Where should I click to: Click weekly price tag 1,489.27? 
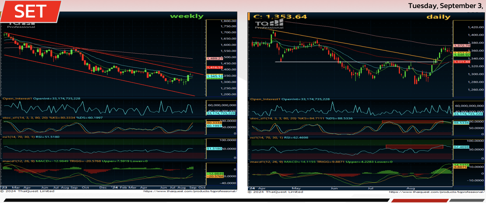215,58
